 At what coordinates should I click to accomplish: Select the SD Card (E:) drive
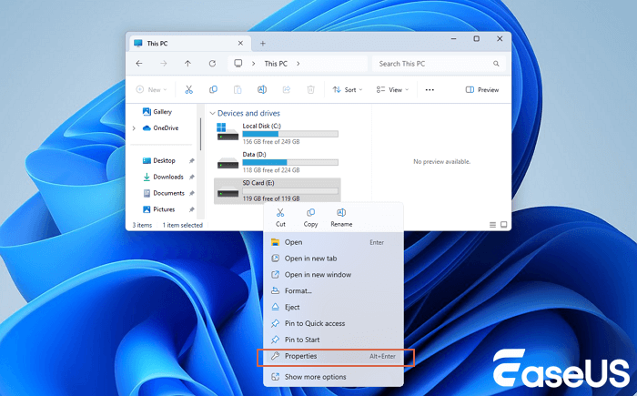pyautogui.click(x=278, y=190)
